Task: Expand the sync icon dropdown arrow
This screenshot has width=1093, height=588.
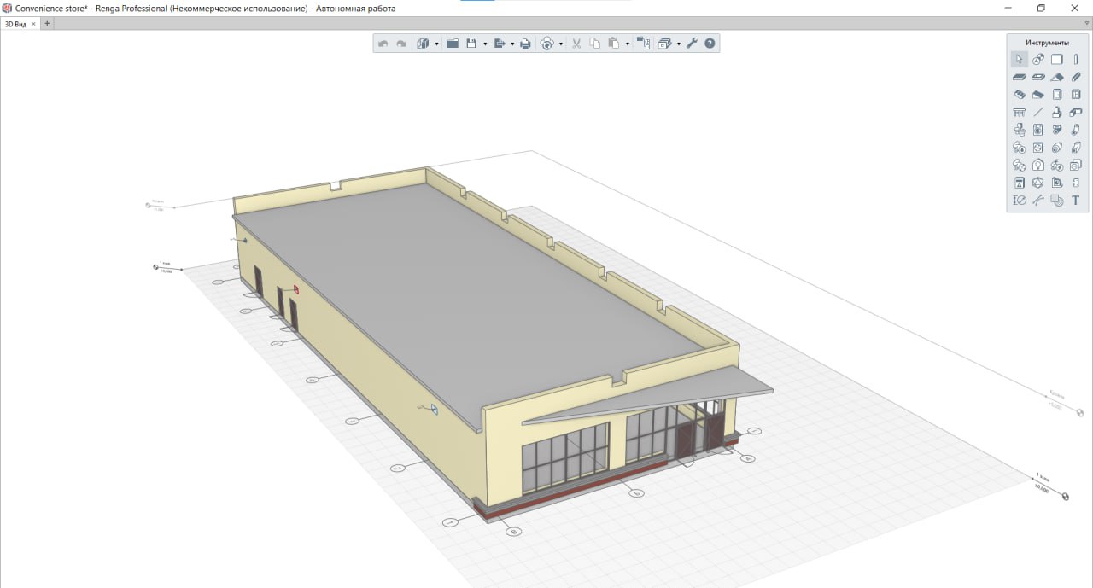Action: (561, 44)
